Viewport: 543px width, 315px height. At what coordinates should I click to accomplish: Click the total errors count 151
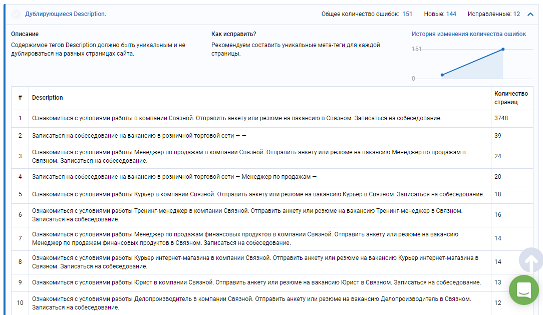coord(407,14)
